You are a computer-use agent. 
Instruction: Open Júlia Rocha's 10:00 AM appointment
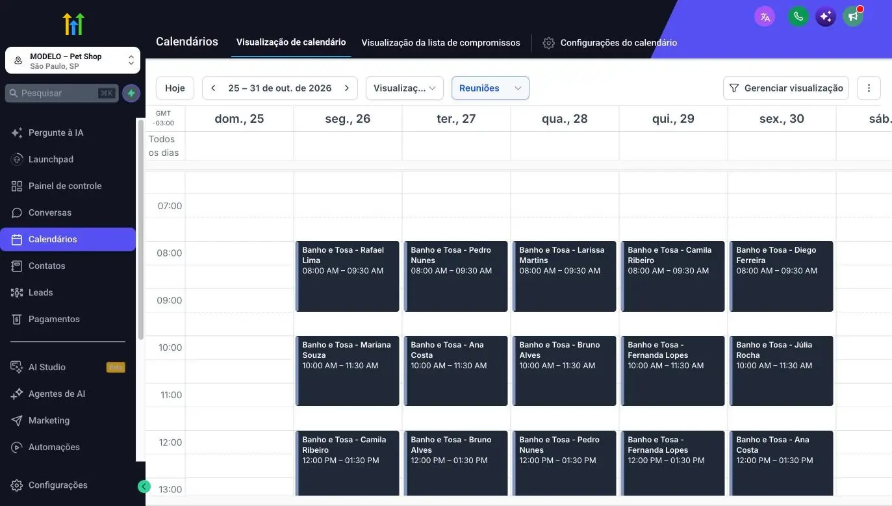782,371
